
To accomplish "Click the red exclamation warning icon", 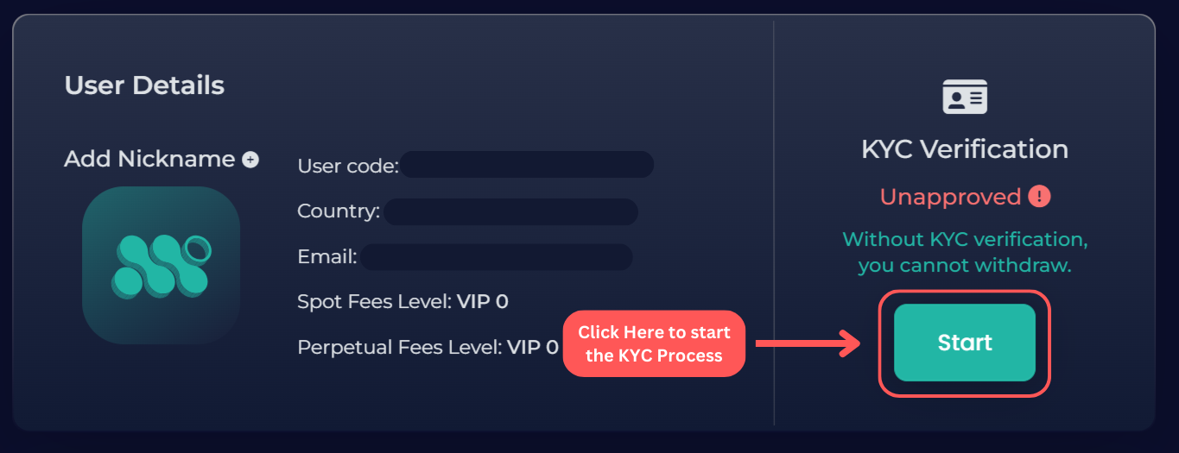I will click(x=1039, y=197).
